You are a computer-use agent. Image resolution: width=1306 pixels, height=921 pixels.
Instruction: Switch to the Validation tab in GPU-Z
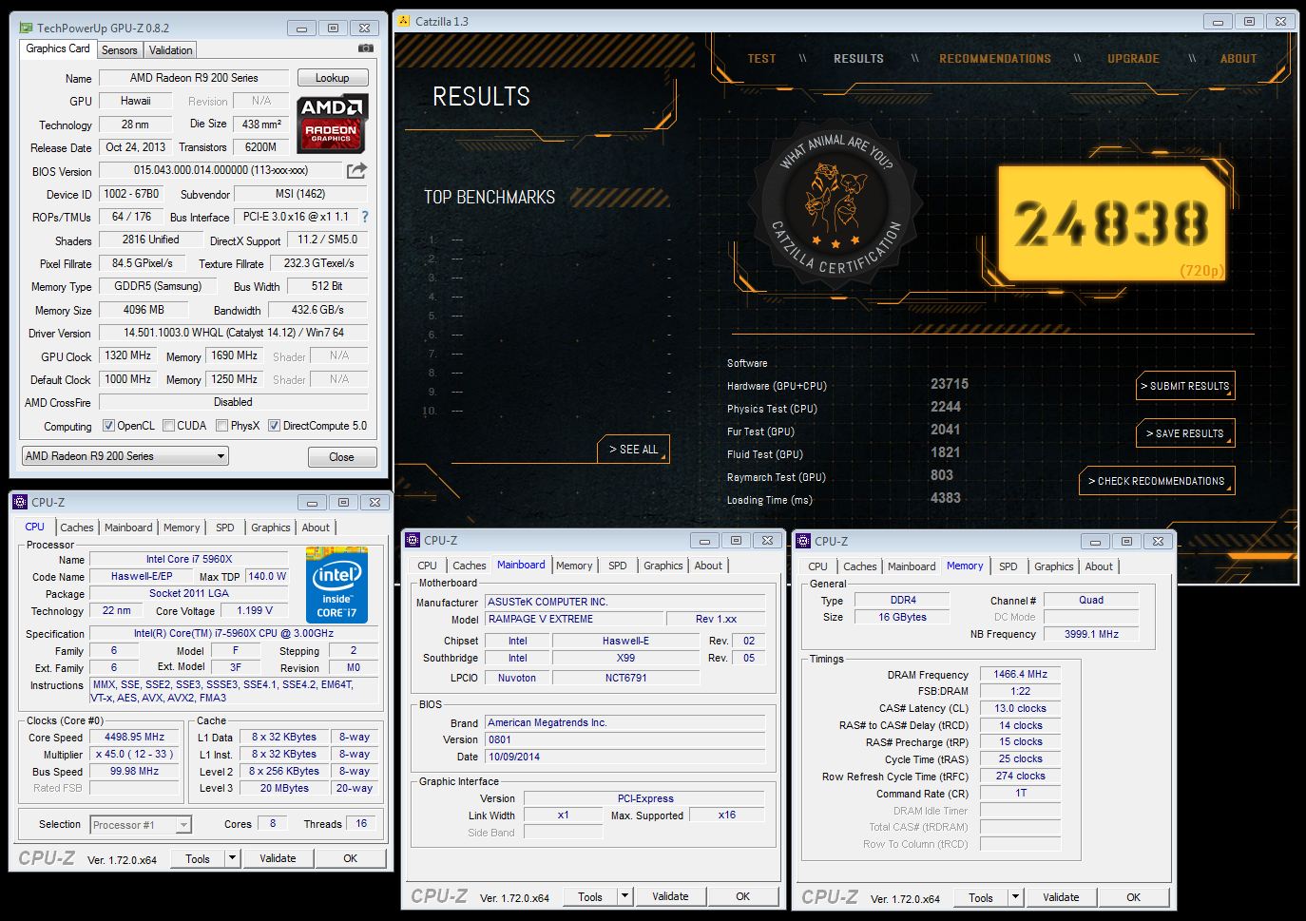171,50
